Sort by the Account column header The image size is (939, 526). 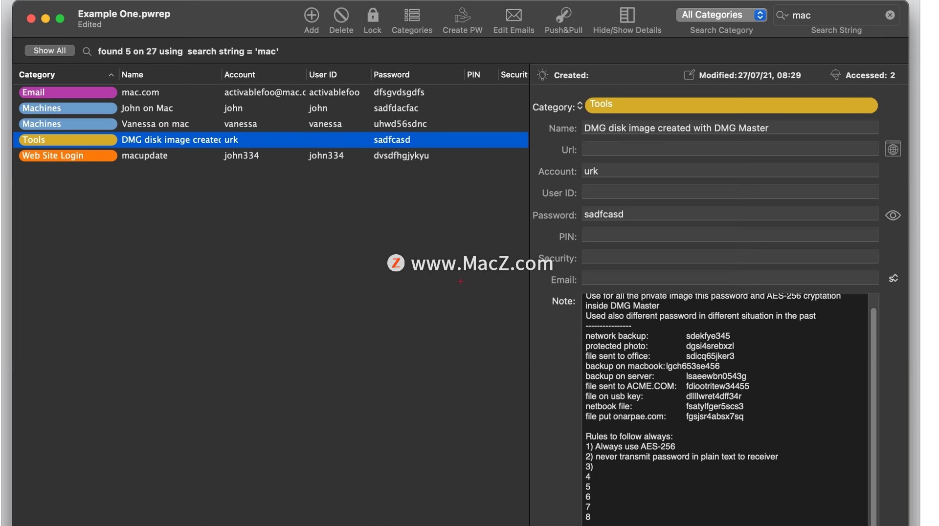click(264, 75)
